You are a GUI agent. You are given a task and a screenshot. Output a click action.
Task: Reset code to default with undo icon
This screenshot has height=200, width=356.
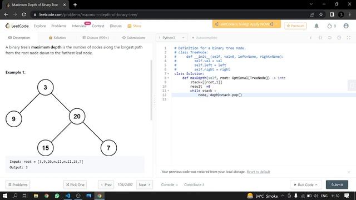point(329,38)
